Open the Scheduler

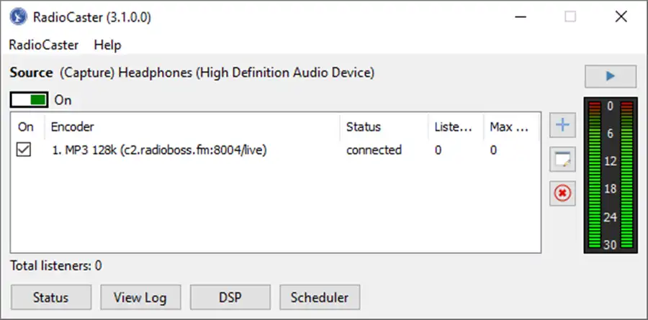coord(320,297)
